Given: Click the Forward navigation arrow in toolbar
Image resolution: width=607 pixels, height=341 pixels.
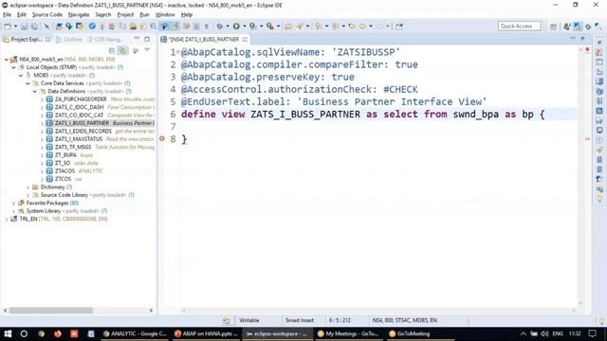Looking at the screenshot, I should pyautogui.click(x=379, y=27).
